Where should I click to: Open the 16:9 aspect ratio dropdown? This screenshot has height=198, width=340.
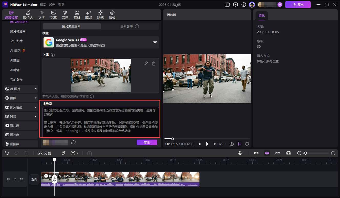(x=221, y=144)
